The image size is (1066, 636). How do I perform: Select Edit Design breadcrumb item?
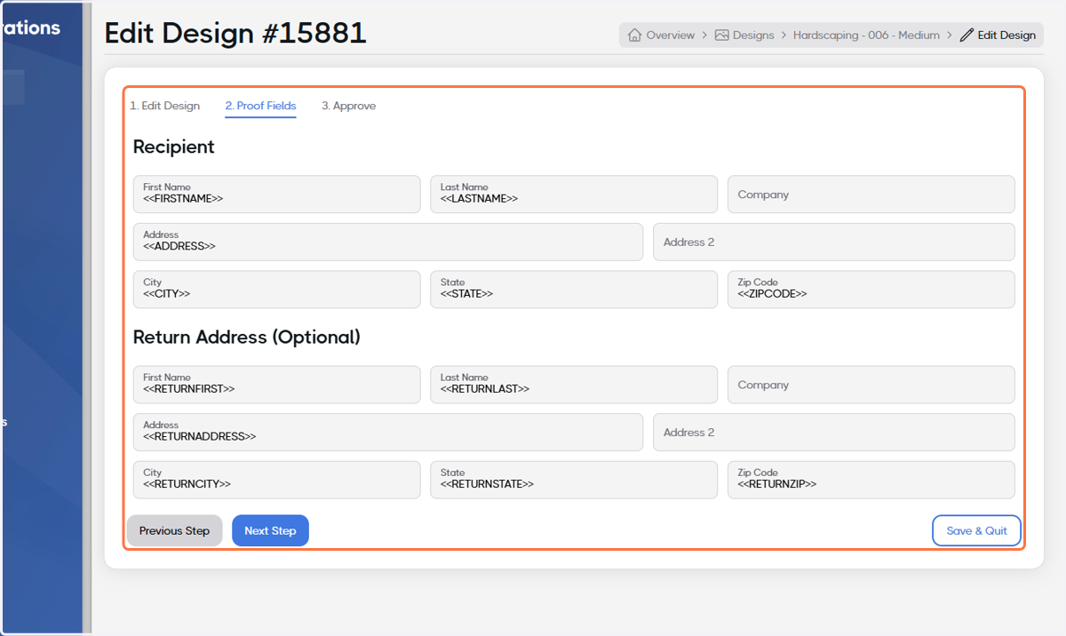point(1006,36)
